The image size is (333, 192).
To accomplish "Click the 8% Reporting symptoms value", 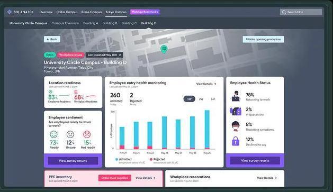I will (249, 124).
